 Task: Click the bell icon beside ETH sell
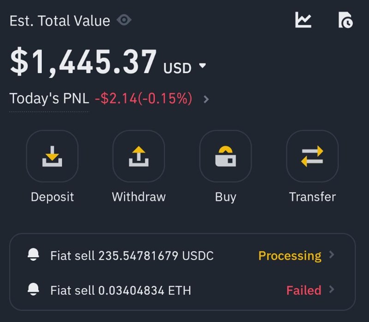click(x=34, y=290)
